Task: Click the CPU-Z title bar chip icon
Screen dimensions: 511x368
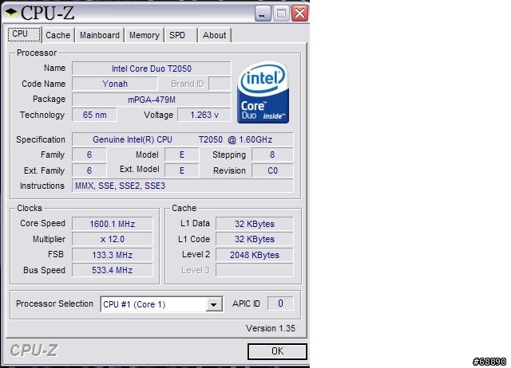Action: tap(11, 12)
